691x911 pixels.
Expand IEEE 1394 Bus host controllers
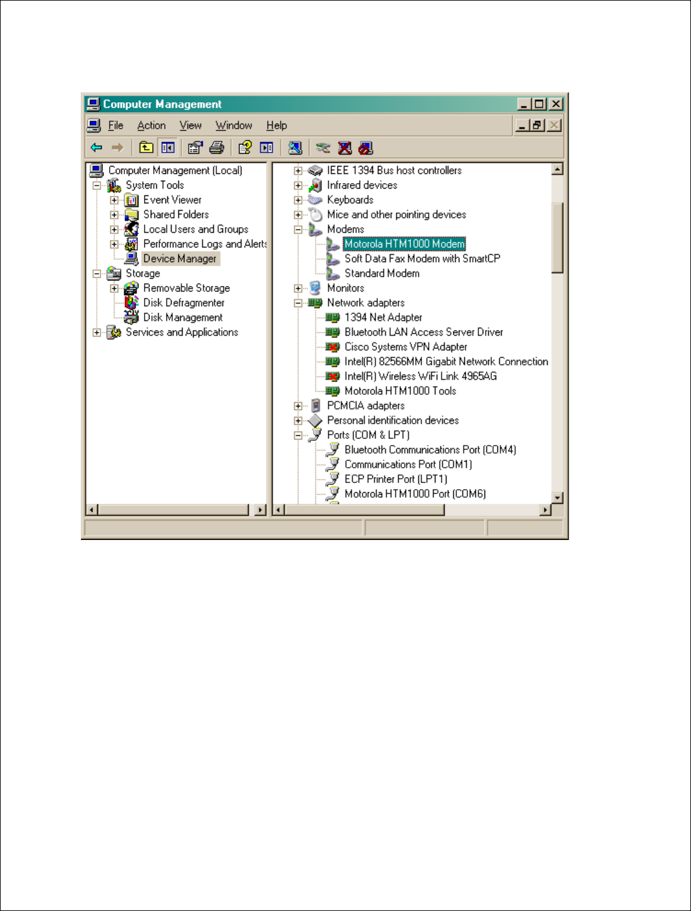(298, 171)
